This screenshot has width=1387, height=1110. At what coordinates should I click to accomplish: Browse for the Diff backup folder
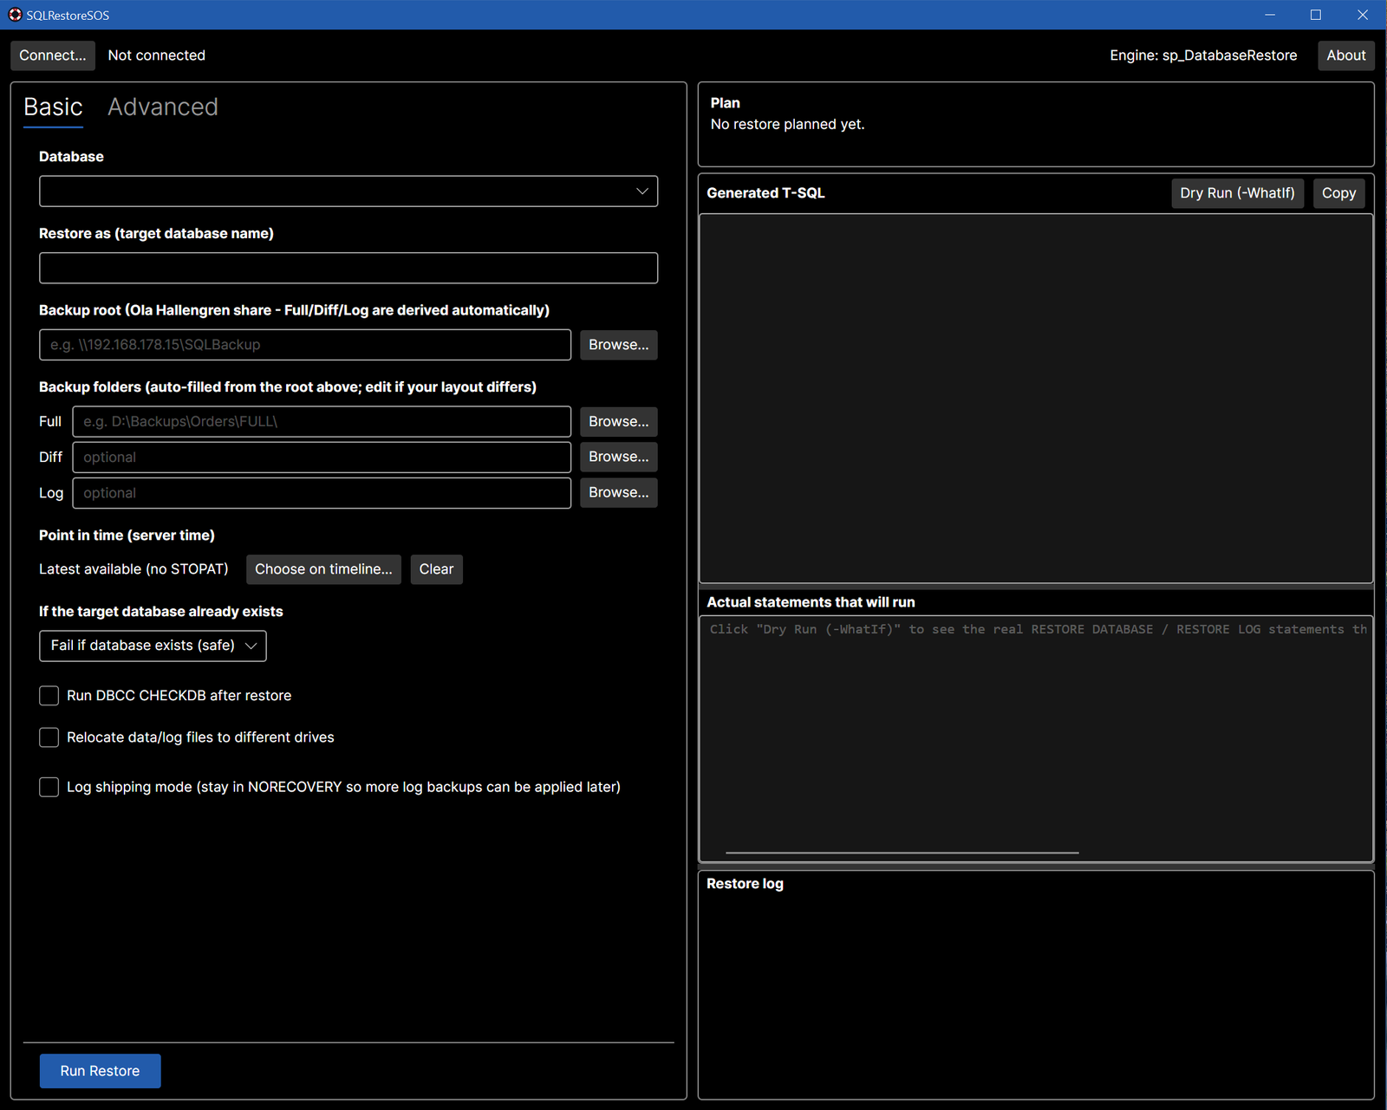tap(619, 457)
